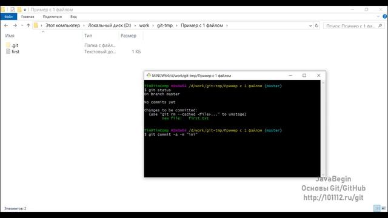The image size is (388, 218).
Task: Sort by the Имя column header
Action: pos(10,36)
